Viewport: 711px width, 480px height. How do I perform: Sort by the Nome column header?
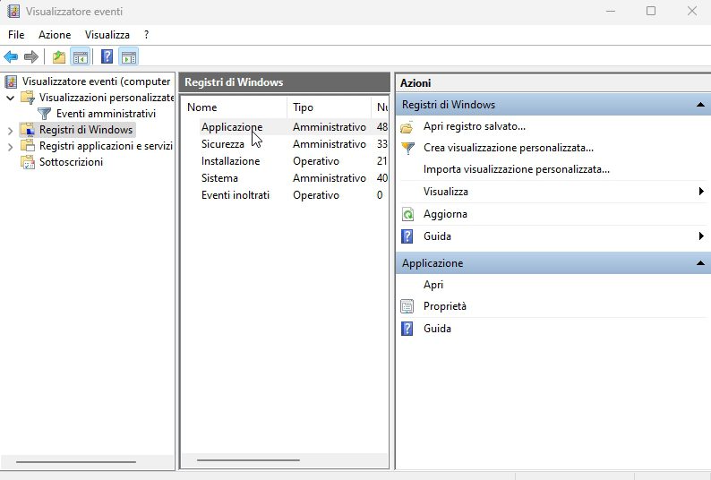(x=235, y=107)
